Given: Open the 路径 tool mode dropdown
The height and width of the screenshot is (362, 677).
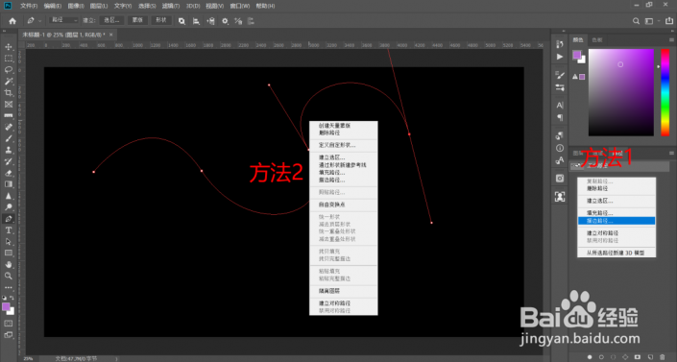Looking at the screenshot, I should (x=63, y=20).
